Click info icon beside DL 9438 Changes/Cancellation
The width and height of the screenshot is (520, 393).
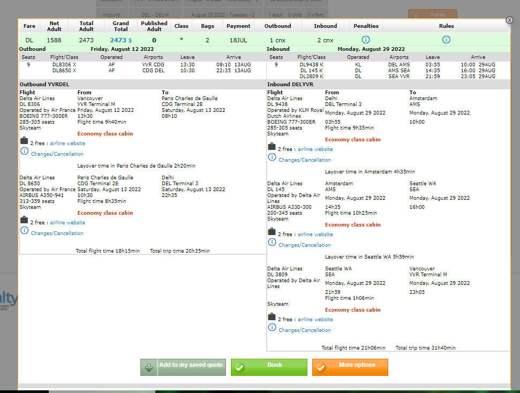pyautogui.click(x=272, y=157)
